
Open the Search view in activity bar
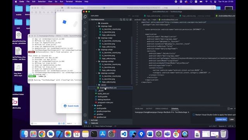pyautogui.click(x=85, y=23)
